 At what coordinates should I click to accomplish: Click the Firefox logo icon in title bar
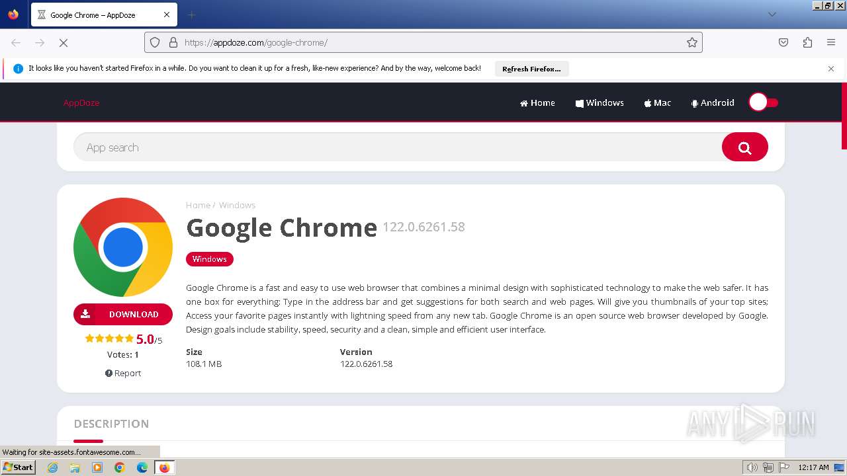click(13, 15)
